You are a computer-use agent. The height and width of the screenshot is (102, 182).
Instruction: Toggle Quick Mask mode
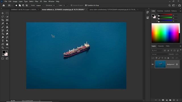pyautogui.click(x=3, y=59)
